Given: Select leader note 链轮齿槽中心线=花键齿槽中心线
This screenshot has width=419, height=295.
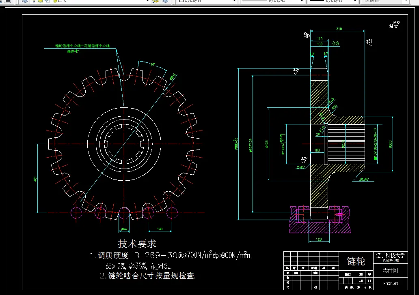Looking at the screenshot, I should click(x=82, y=46).
